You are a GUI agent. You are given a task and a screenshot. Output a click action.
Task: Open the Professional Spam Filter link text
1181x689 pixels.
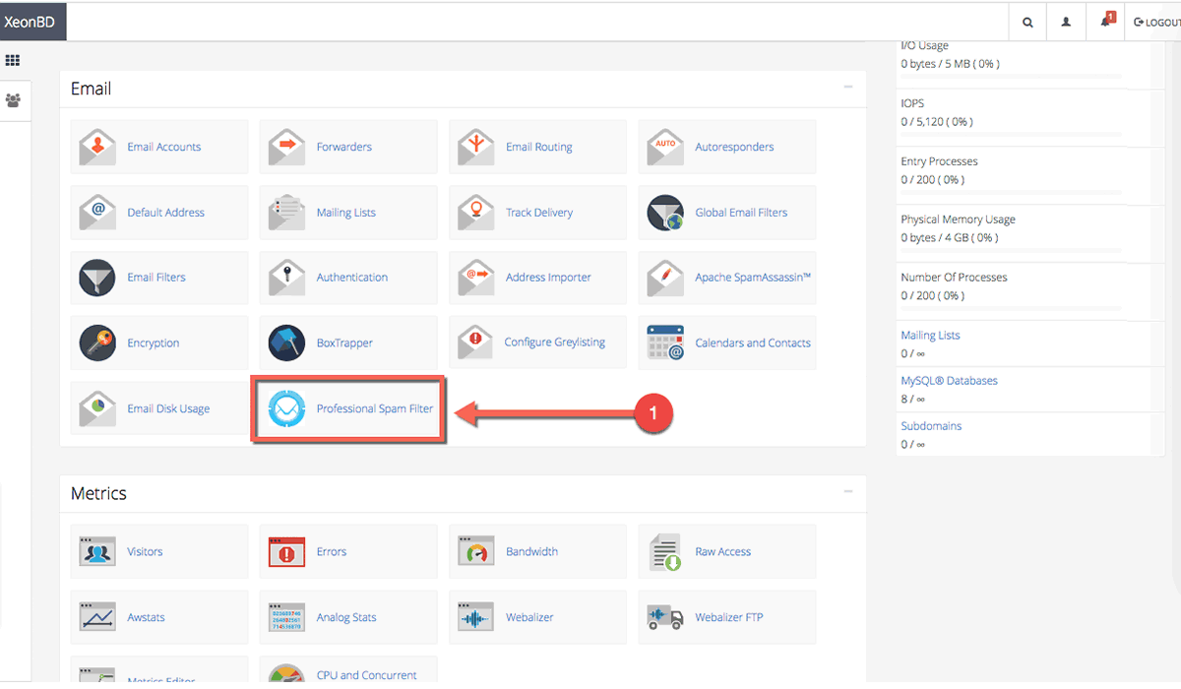point(375,408)
